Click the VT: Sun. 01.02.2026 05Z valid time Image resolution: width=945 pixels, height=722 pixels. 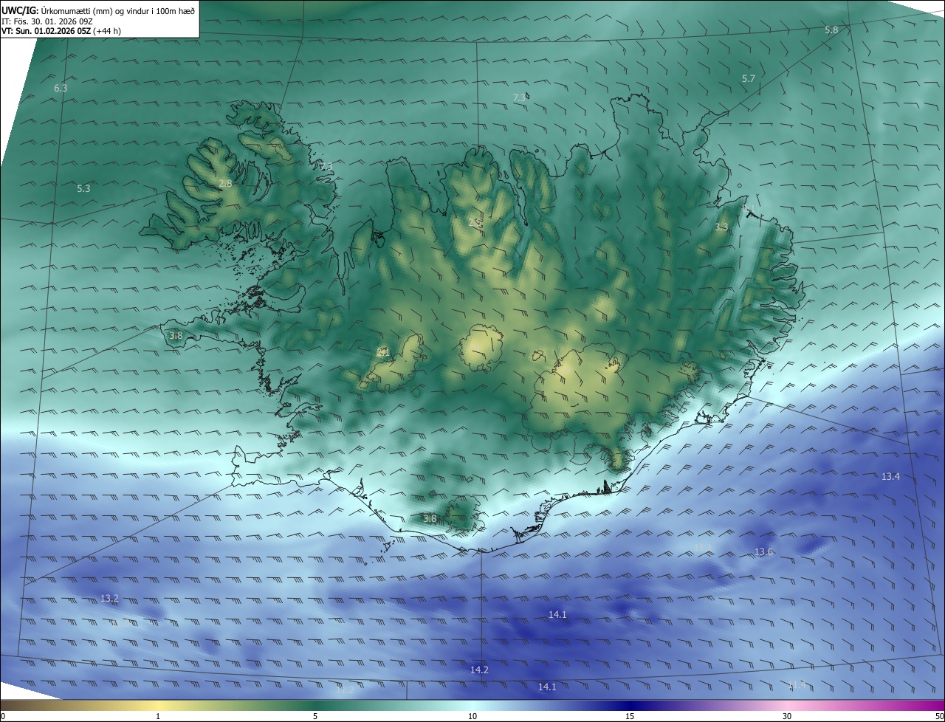[x=61, y=31]
